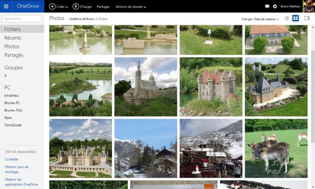The image size is (315, 189).
Task: Click the Créer plus icon
Action: click(x=52, y=7)
